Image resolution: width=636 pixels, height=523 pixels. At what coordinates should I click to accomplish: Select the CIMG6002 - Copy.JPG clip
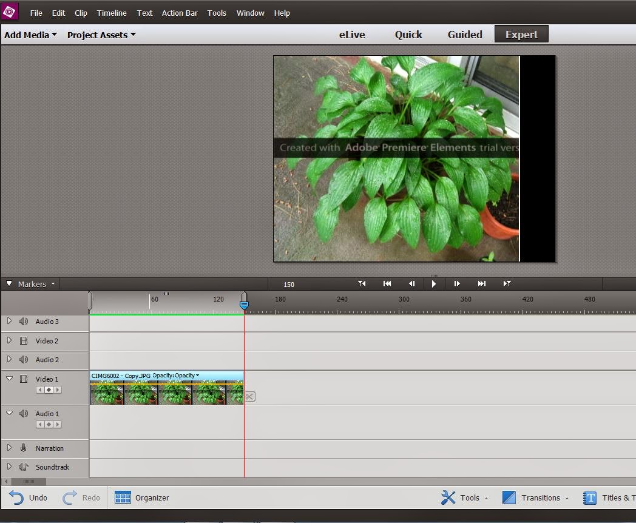point(167,388)
